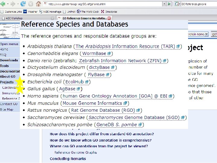Screen dimensions: 217x163
Task: Select FAQ in the sidebar menu
Action: pyautogui.click(x=3, y=55)
